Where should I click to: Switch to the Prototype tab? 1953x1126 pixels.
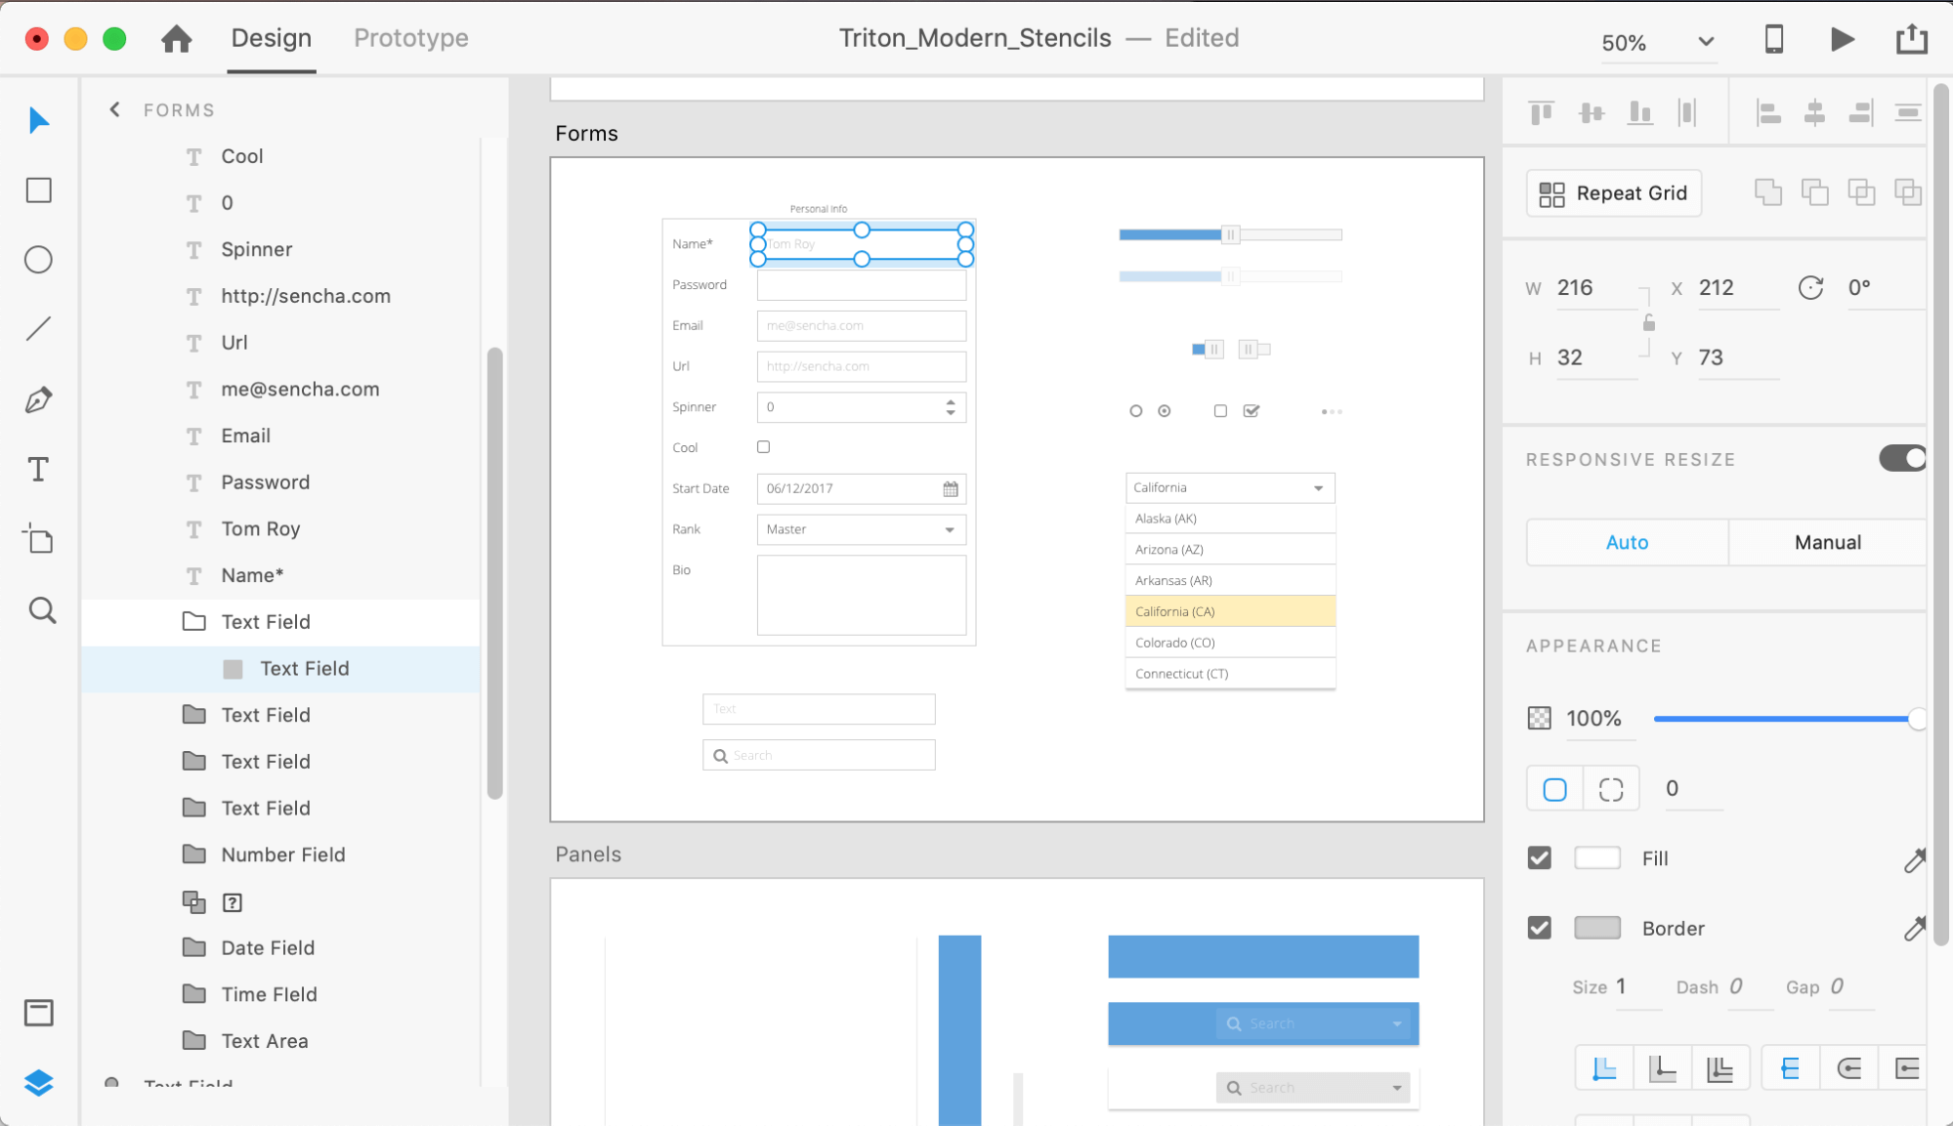(411, 38)
